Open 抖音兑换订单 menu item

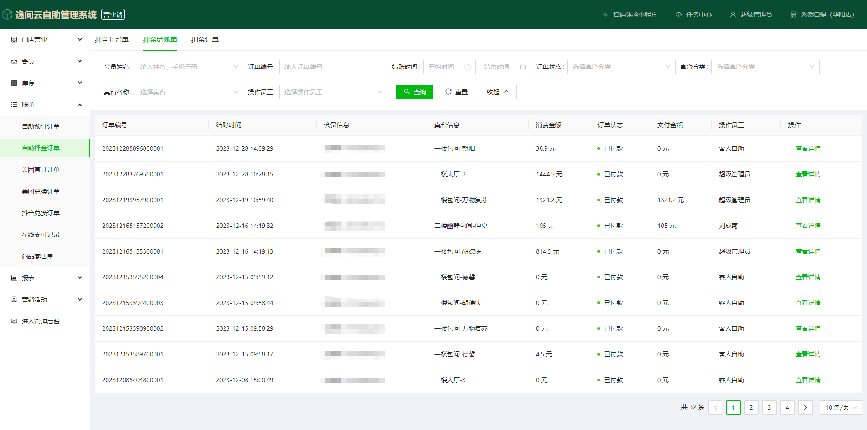(45, 213)
